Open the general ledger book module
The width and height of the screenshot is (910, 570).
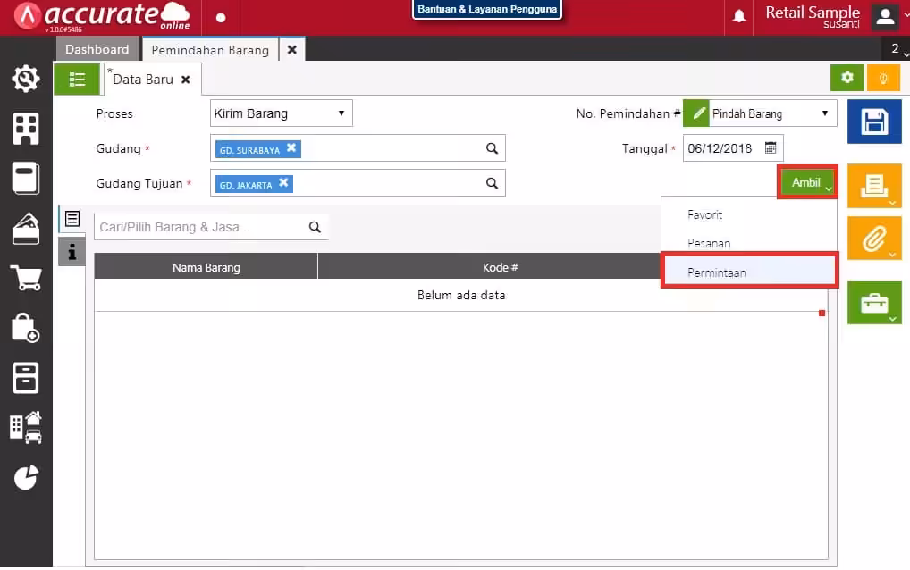(x=26, y=178)
